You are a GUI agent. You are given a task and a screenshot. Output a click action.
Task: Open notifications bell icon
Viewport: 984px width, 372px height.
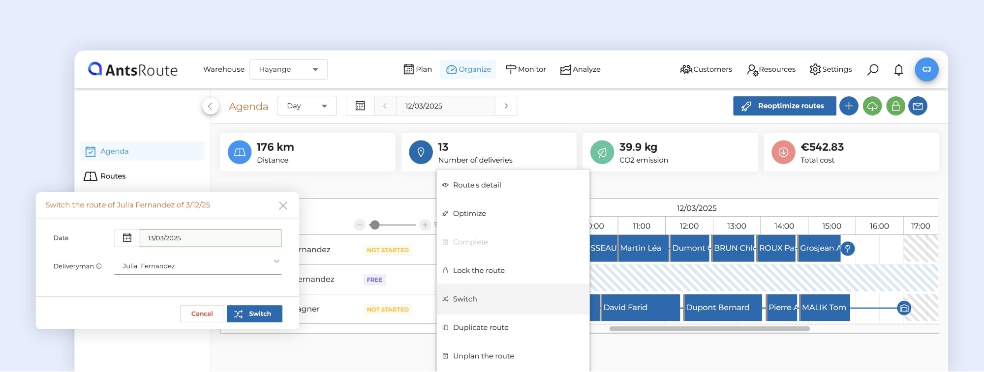coord(898,70)
